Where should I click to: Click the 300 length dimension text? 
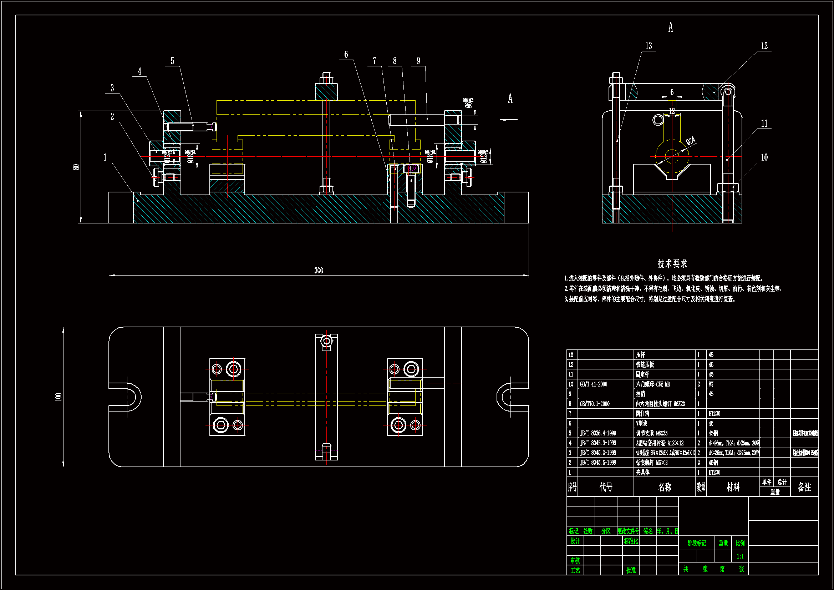[x=319, y=270]
